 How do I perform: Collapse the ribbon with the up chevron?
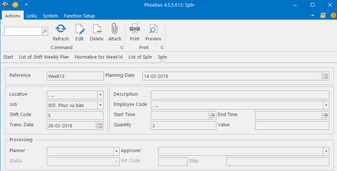[x=313, y=15]
